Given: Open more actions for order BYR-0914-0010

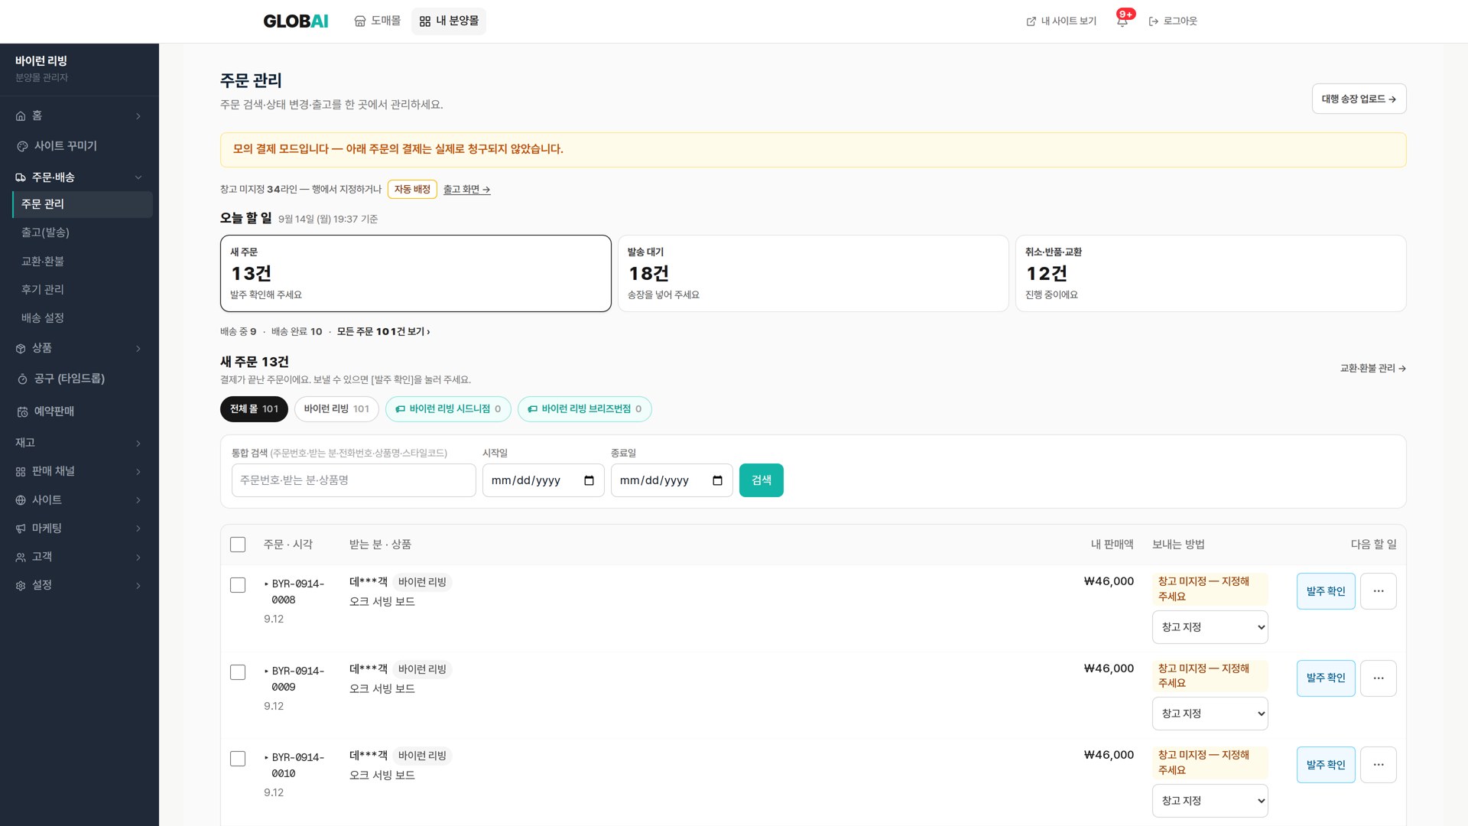Looking at the screenshot, I should tap(1379, 765).
